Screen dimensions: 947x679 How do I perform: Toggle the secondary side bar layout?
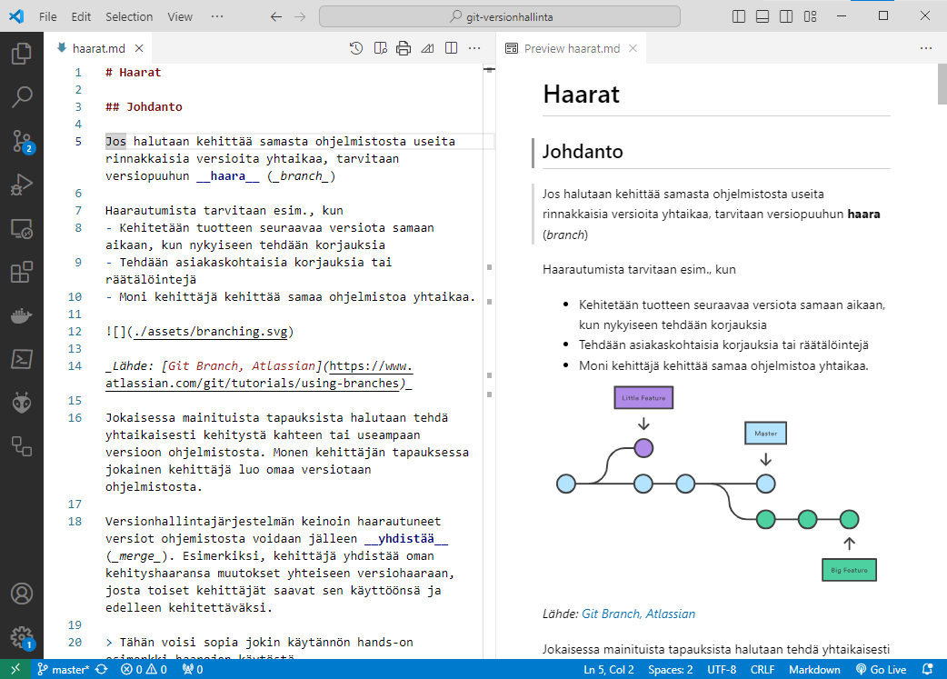coord(786,16)
